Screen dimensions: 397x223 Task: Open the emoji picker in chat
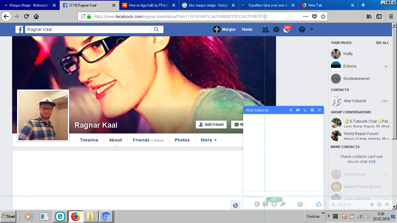274,204
